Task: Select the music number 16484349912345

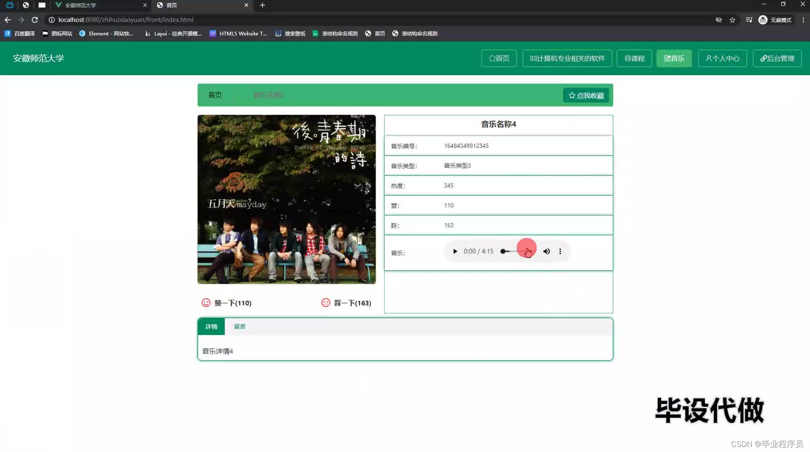Action: [466, 145]
